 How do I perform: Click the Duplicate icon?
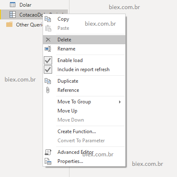click(x=48, y=81)
